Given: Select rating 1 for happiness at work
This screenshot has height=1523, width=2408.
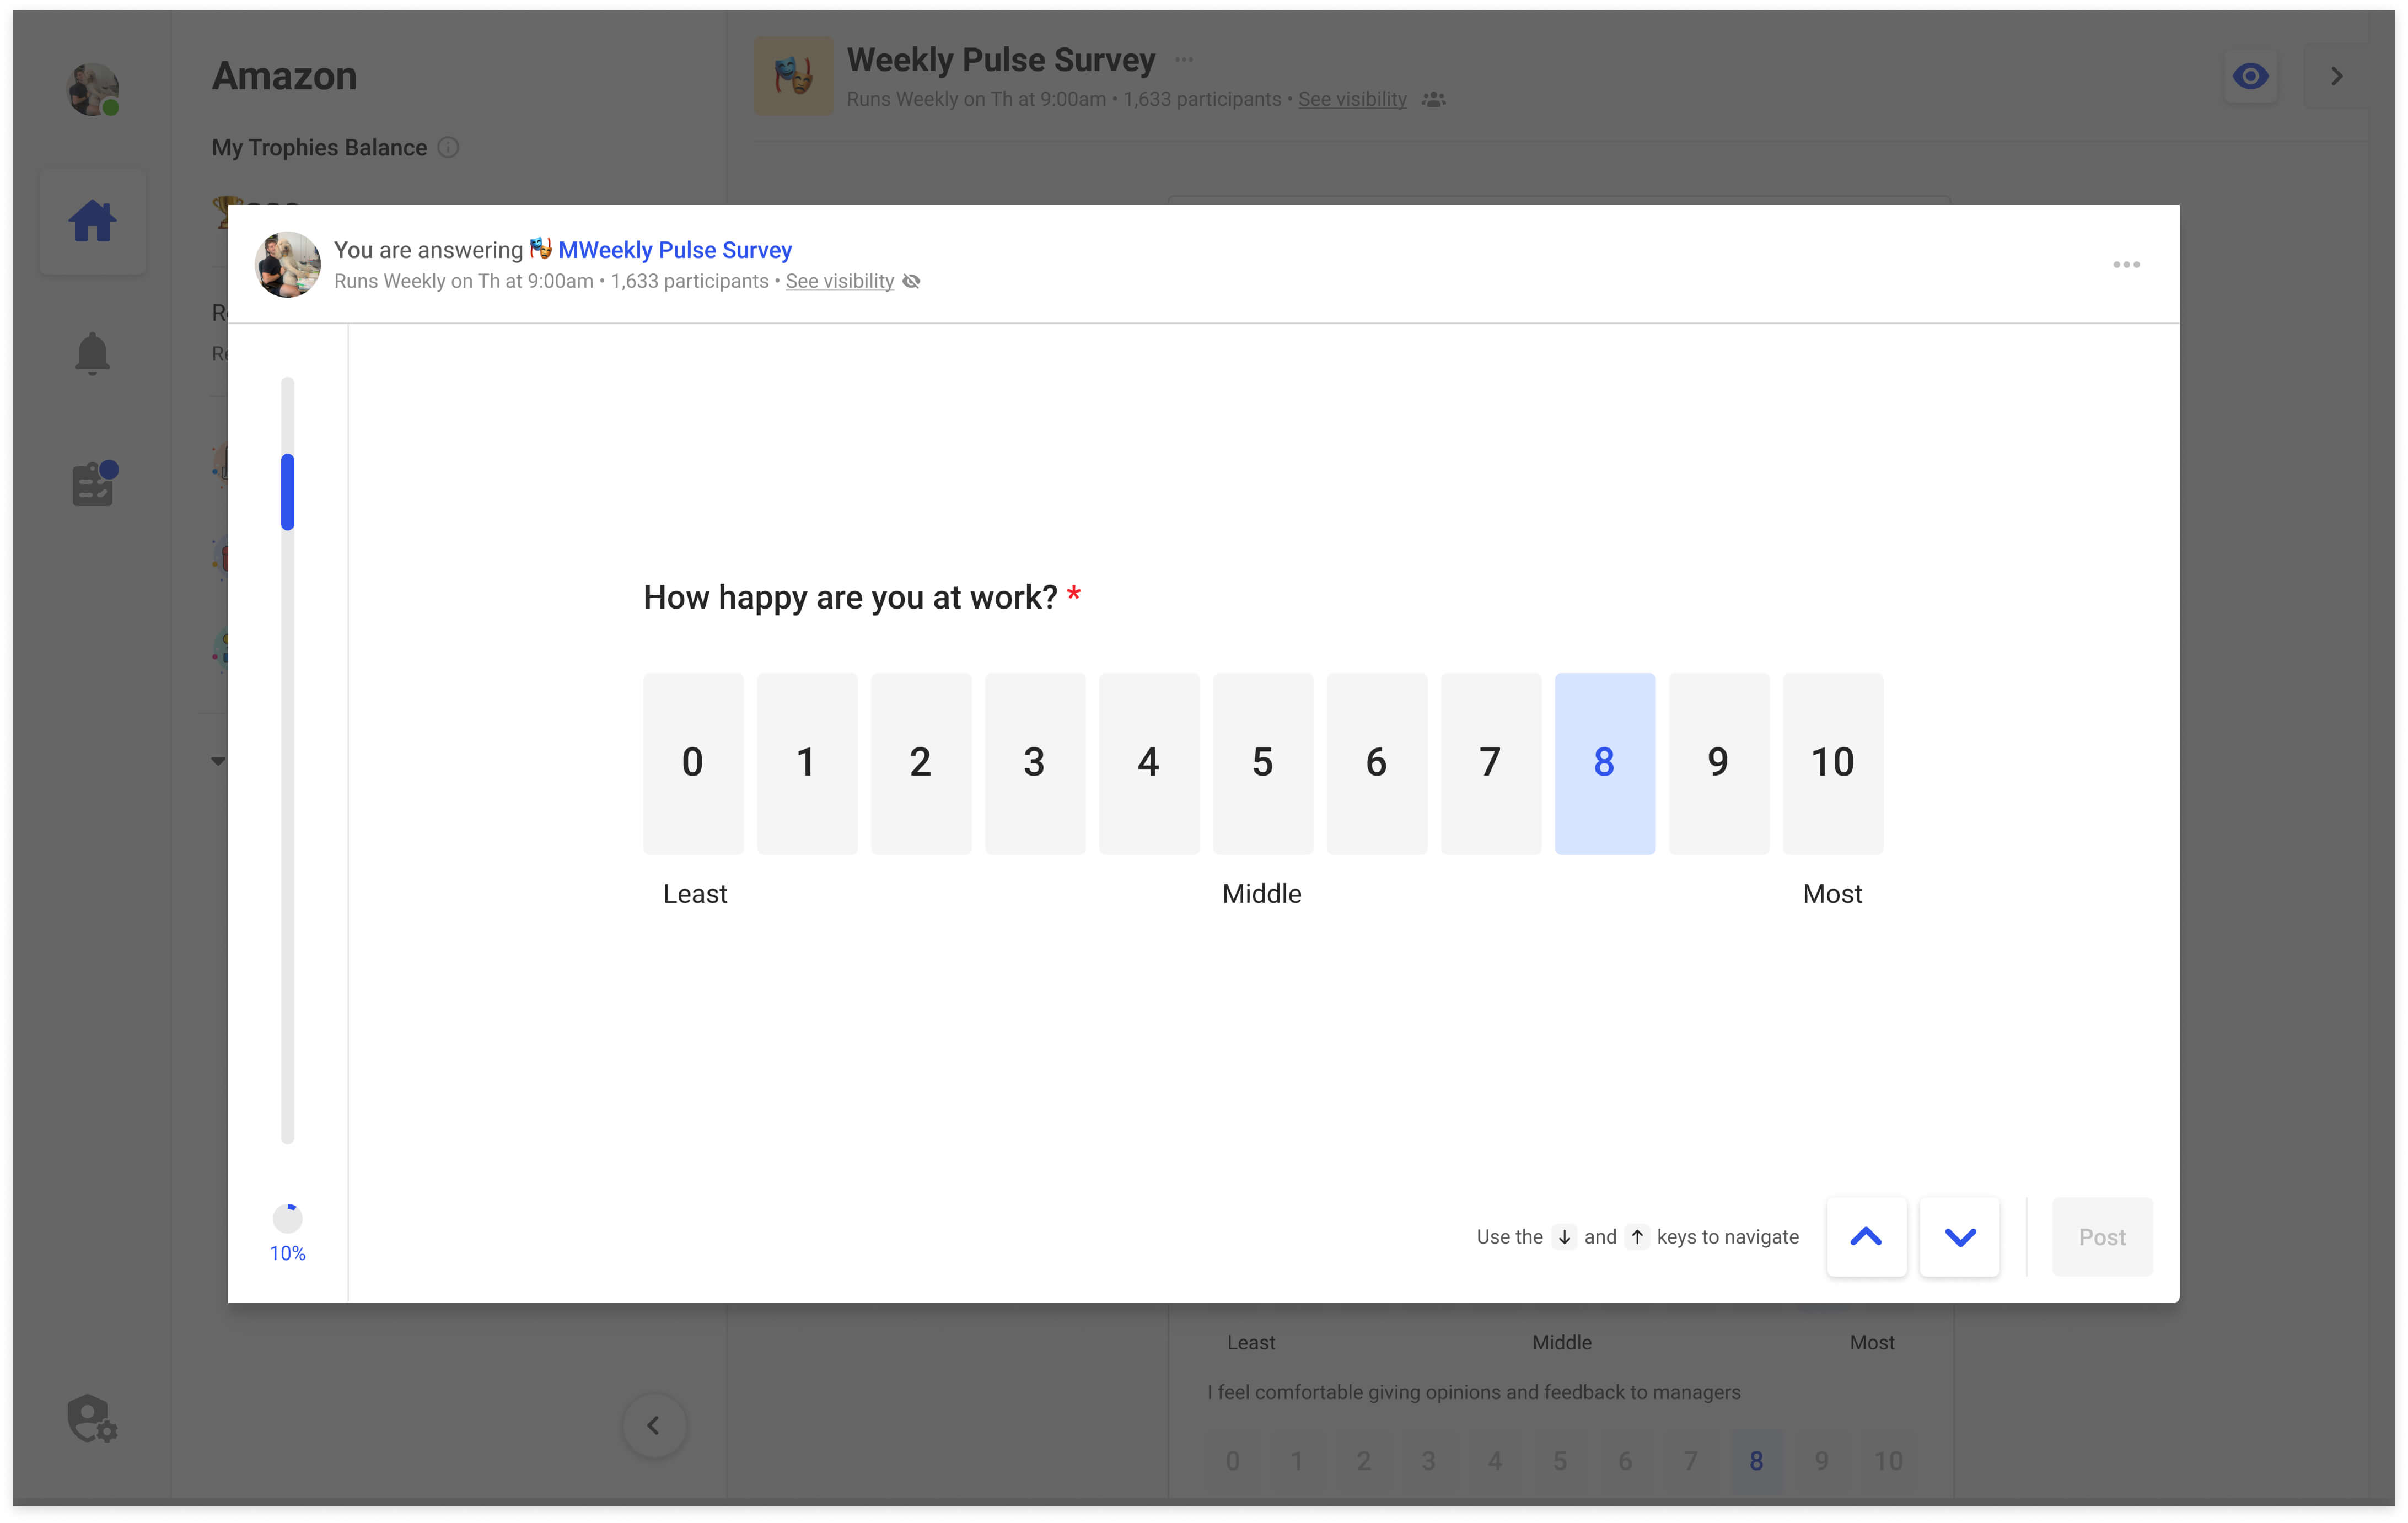Looking at the screenshot, I should (x=807, y=763).
